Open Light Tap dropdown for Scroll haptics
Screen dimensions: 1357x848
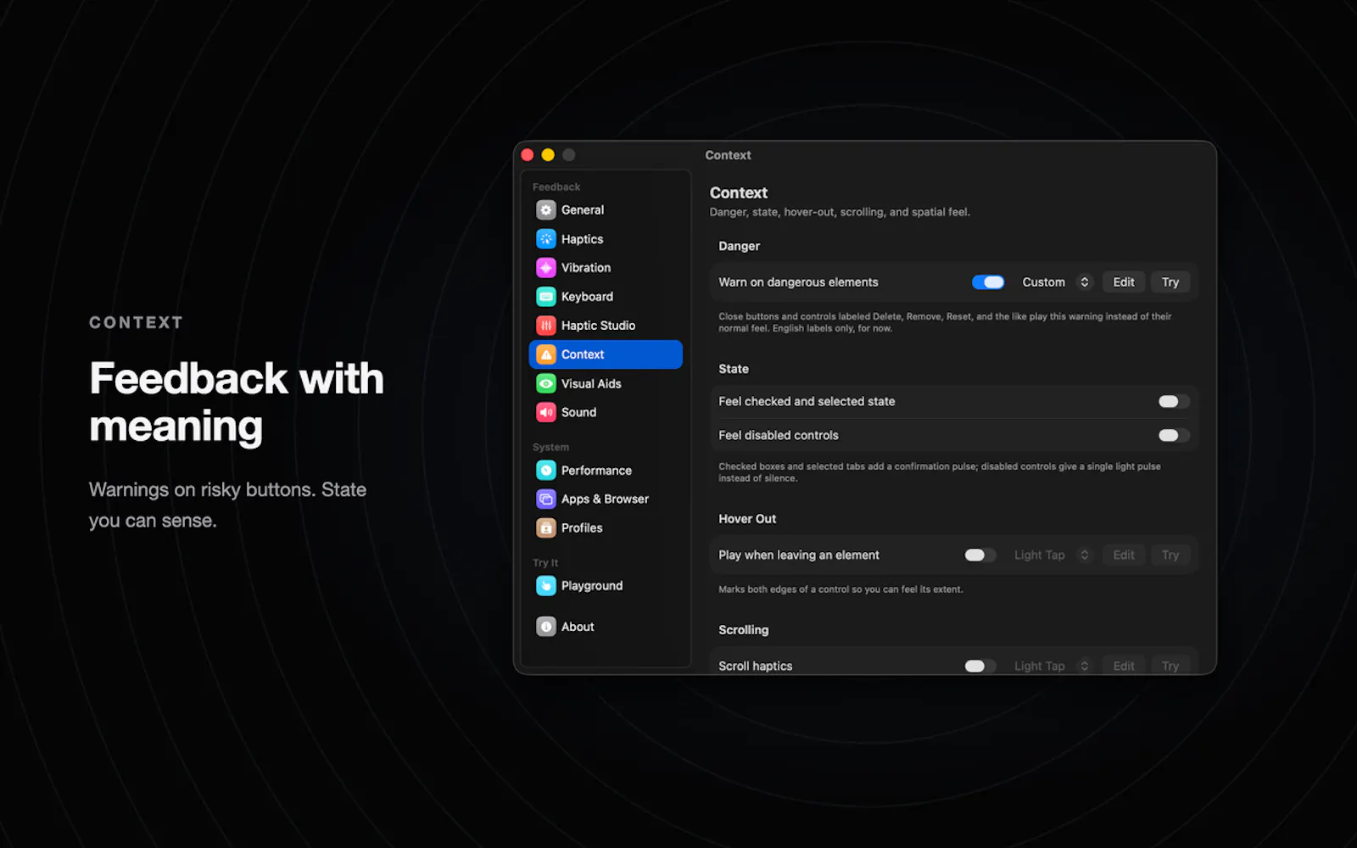tap(1052, 666)
